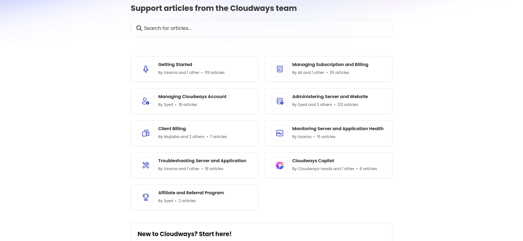
Task: Click the heartbeat monitor icon for Monitoring Server
Action: coord(280,133)
